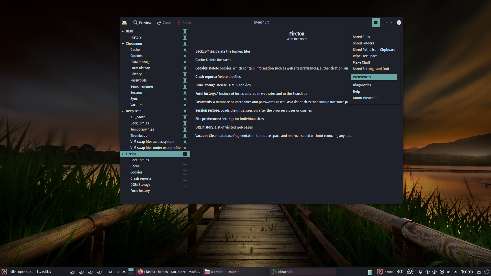Click the clock showing 16:55
491x276 pixels.
[467, 272]
